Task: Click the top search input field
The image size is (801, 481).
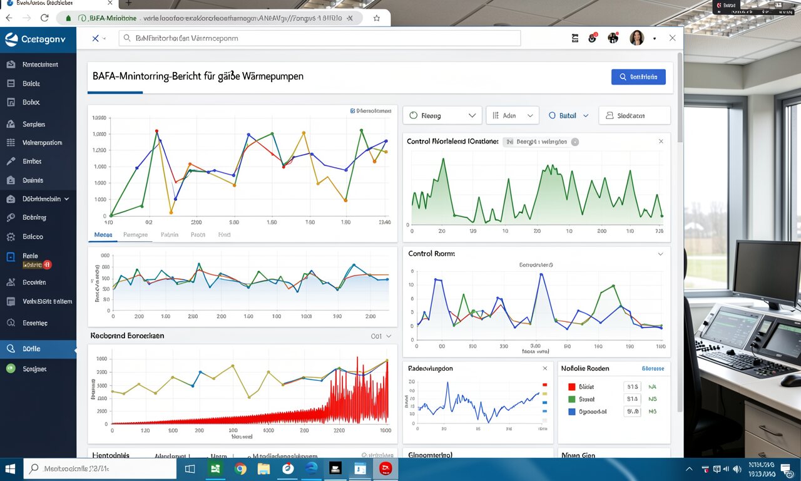Action: click(319, 38)
